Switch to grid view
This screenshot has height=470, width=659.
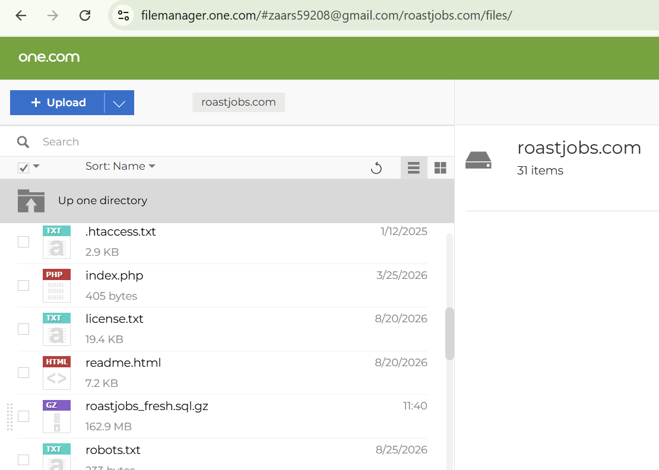click(440, 168)
